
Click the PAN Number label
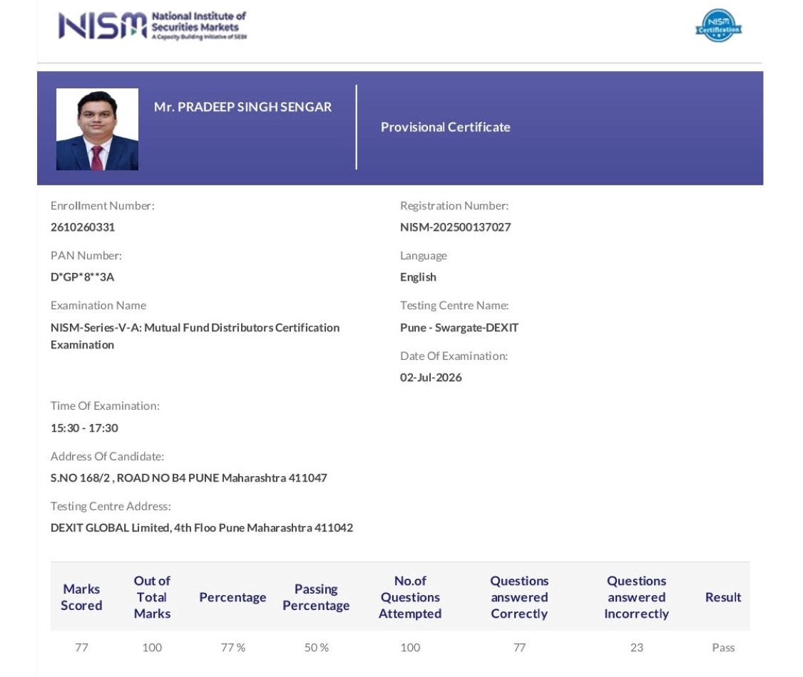click(x=86, y=255)
